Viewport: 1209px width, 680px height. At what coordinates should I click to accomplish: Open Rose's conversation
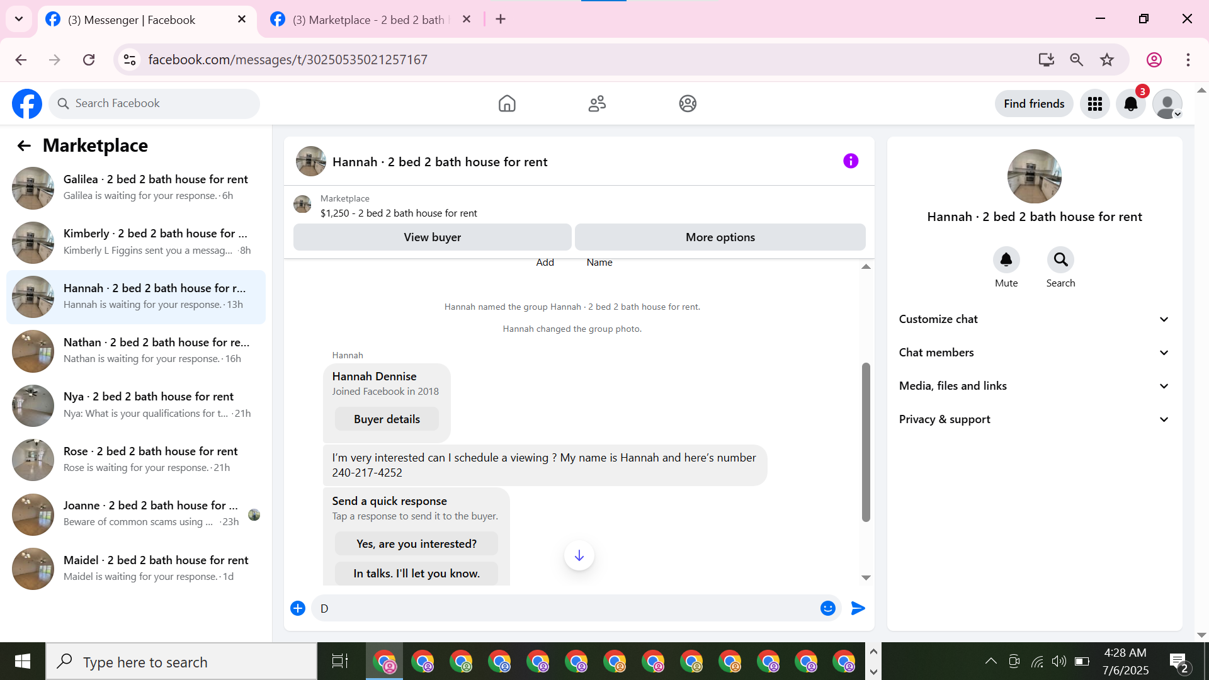tap(136, 460)
